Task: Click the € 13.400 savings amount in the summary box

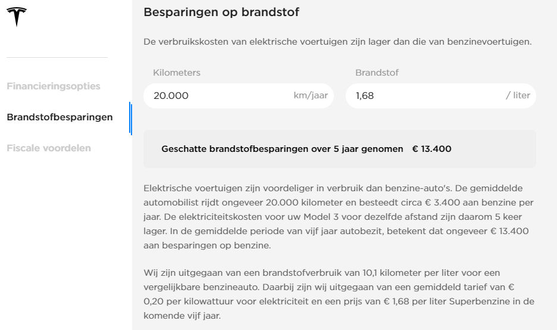Action: tap(431, 149)
